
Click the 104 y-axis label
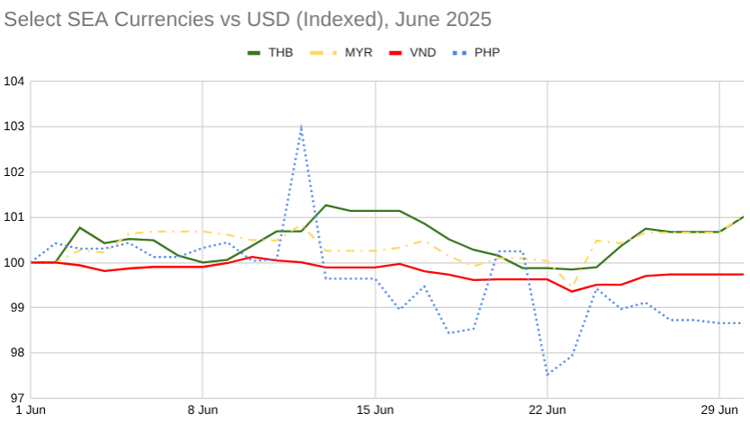[13, 82]
